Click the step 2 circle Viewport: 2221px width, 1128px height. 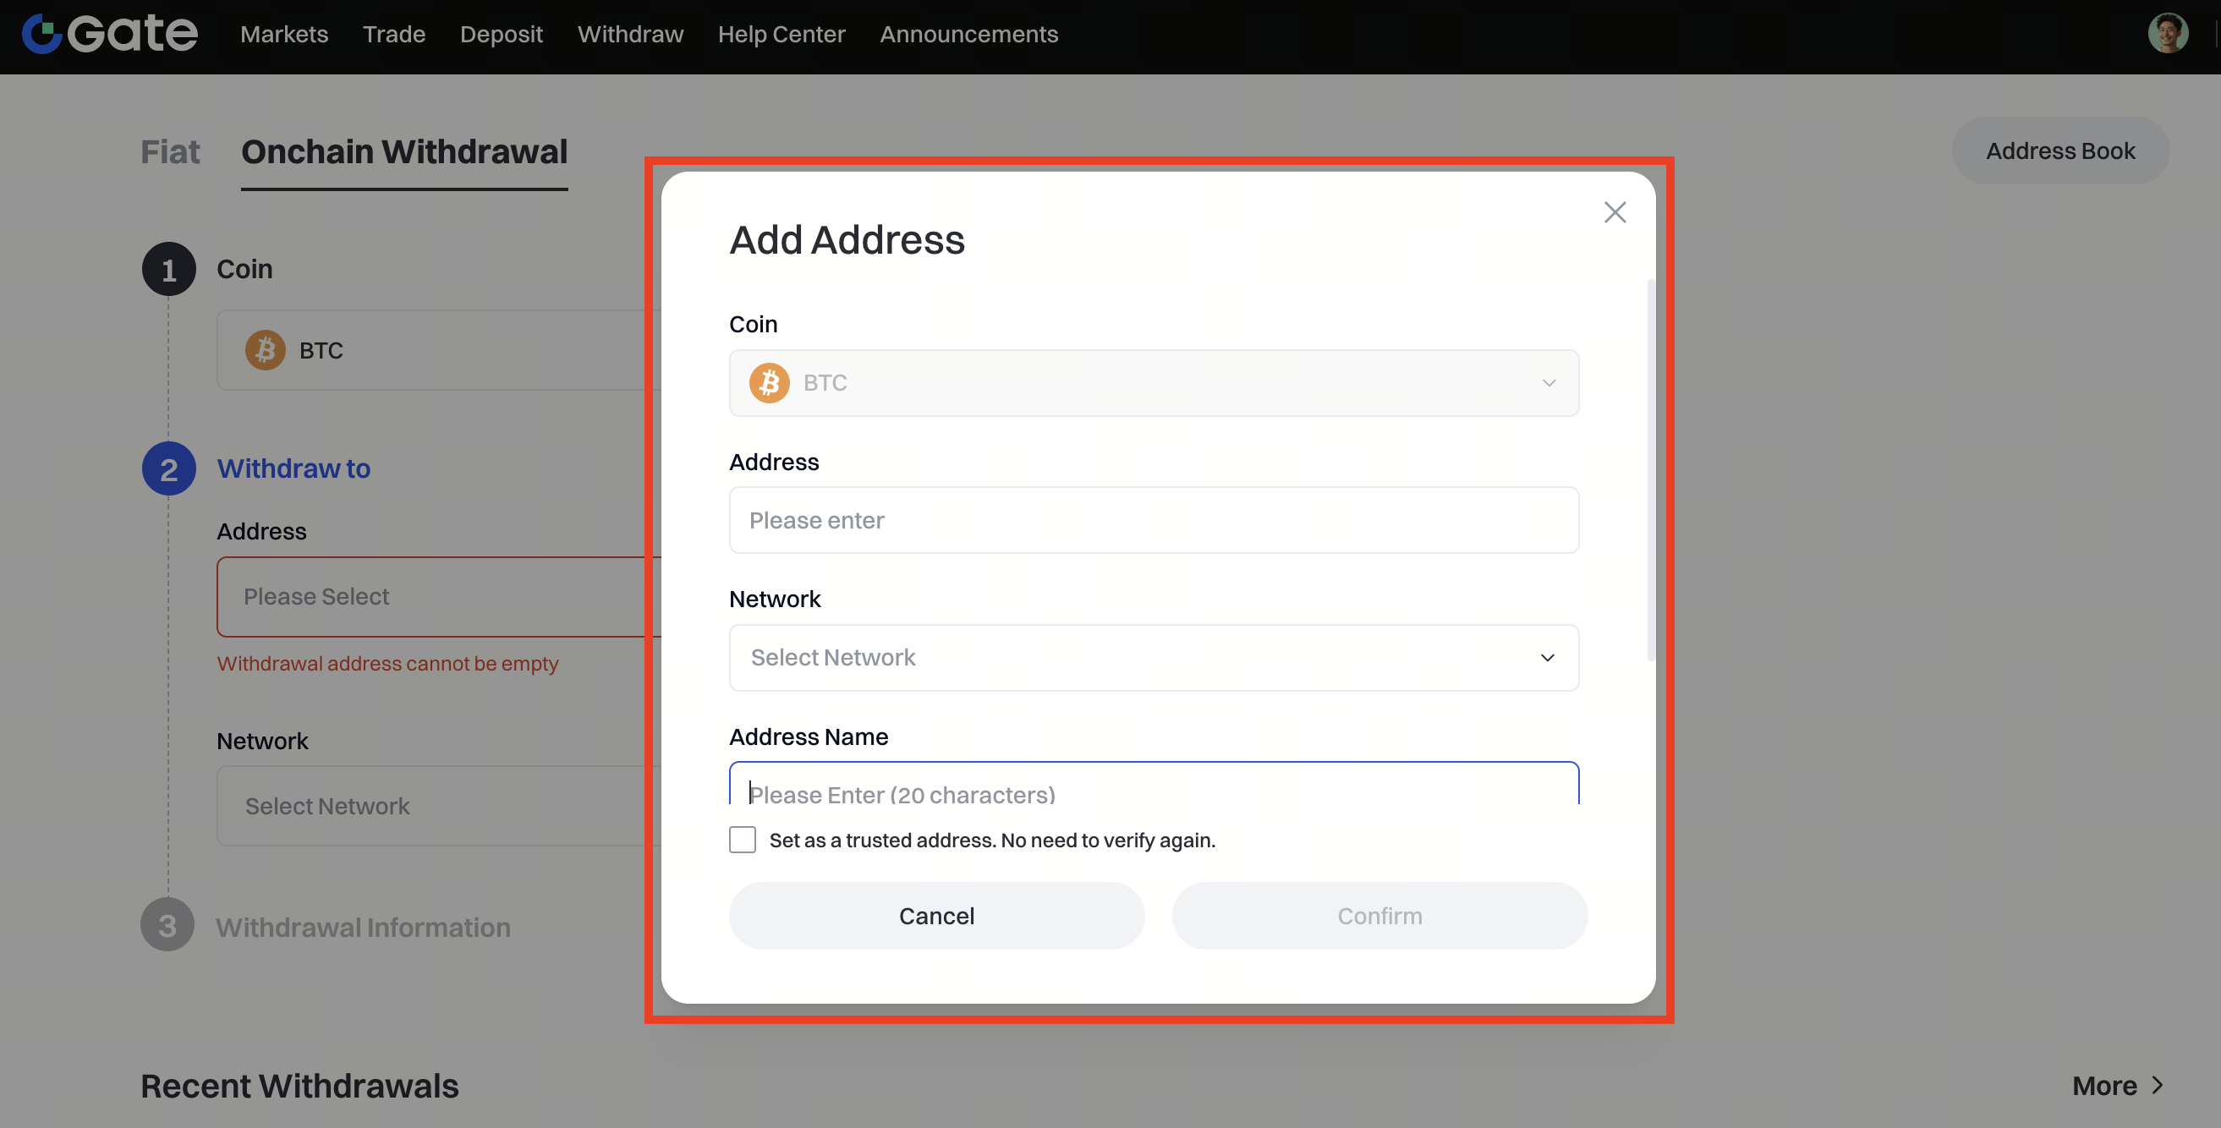(169, 468)
